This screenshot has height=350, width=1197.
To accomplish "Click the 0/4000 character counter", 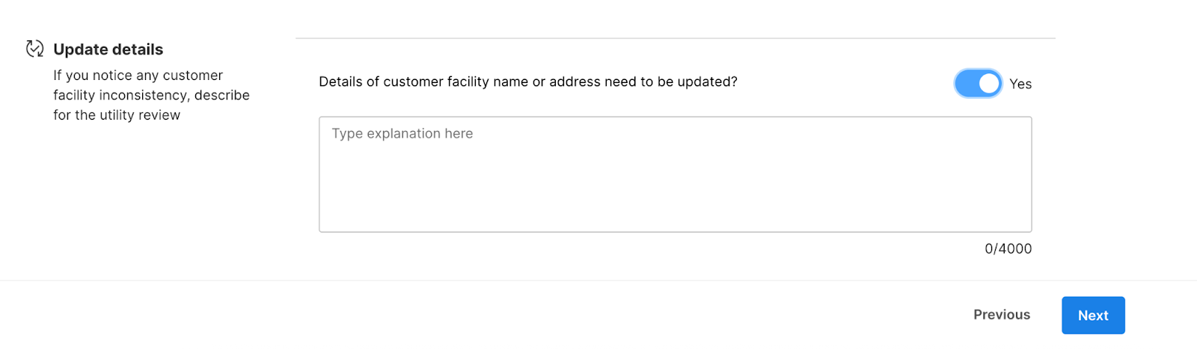I will coord(1008,249).
